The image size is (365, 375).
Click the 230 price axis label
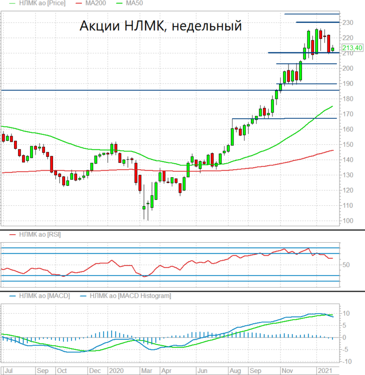pyautogui.click(x=348, y=23)
